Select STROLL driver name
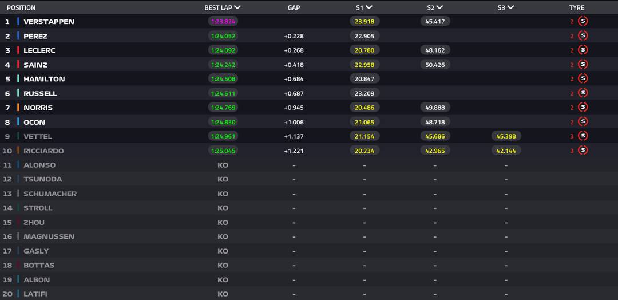Image resolution: width=618 pixels, height=300 pixels. coord(38,208)
